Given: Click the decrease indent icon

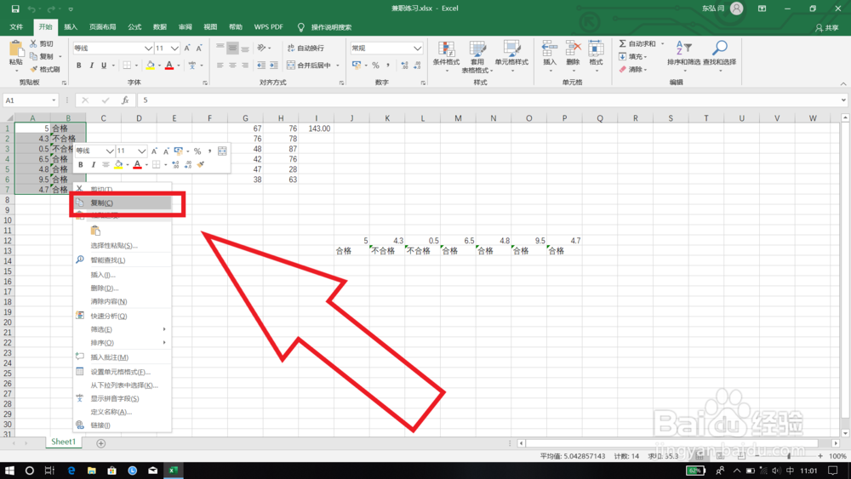Looking at the screenshot, I should (x=261, y=66).
